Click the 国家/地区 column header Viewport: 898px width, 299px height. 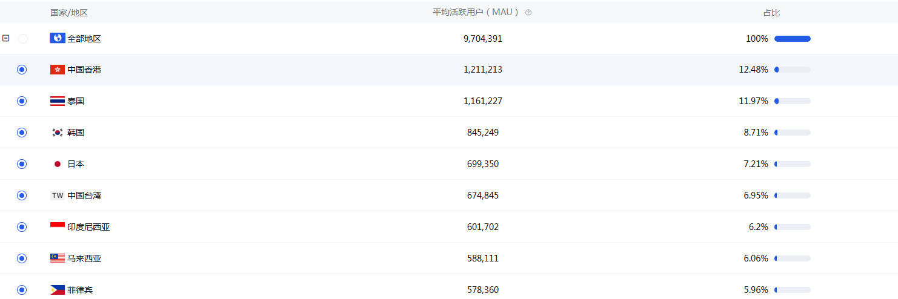coord(69,13)
